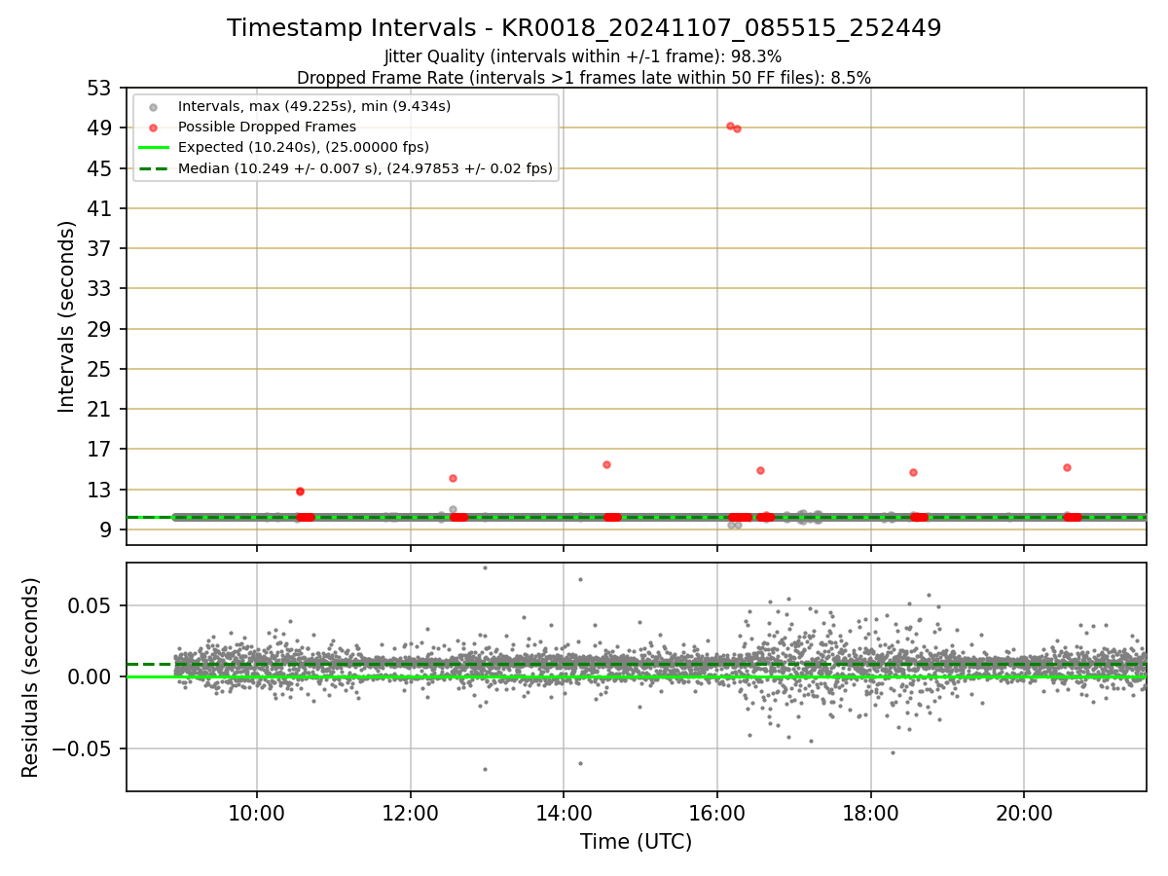Click the 'Expected (10.240s), (25.00000 fps)' legend entry
The image size is (1168, 876).
tap(304, 147)
